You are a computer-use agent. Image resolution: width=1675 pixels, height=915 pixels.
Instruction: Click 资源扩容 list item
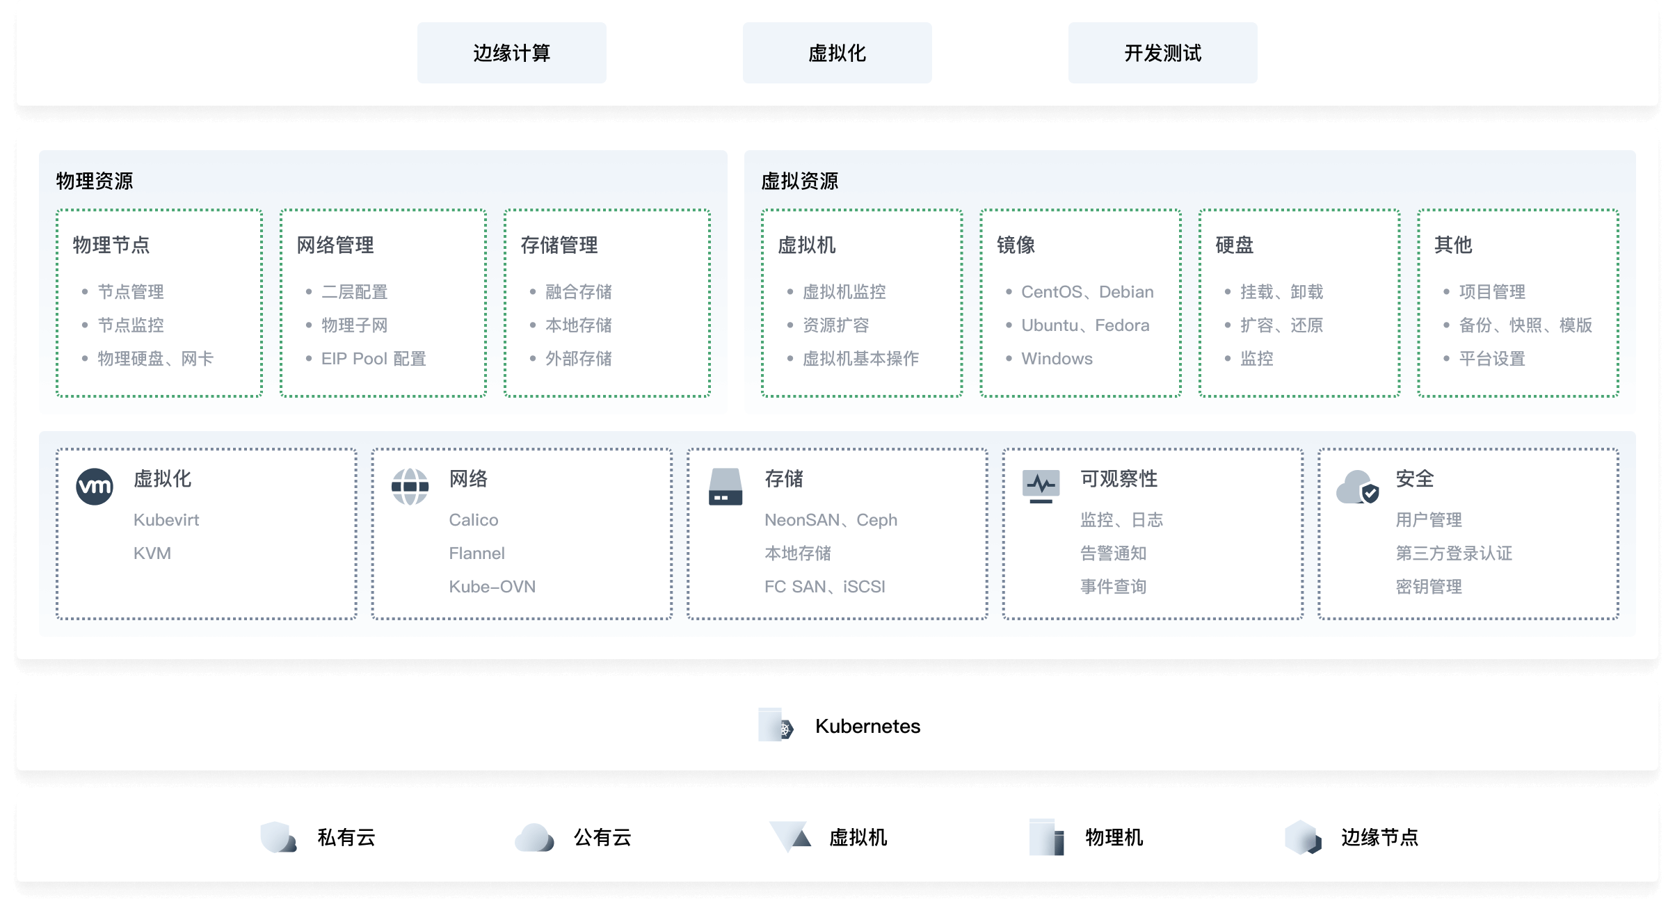pos(836,325)
